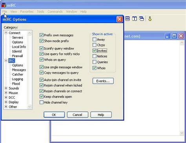Expand the Sounds category node
Image resolution: width=186 pixels, height=143 pixels.
coord(6,88)
